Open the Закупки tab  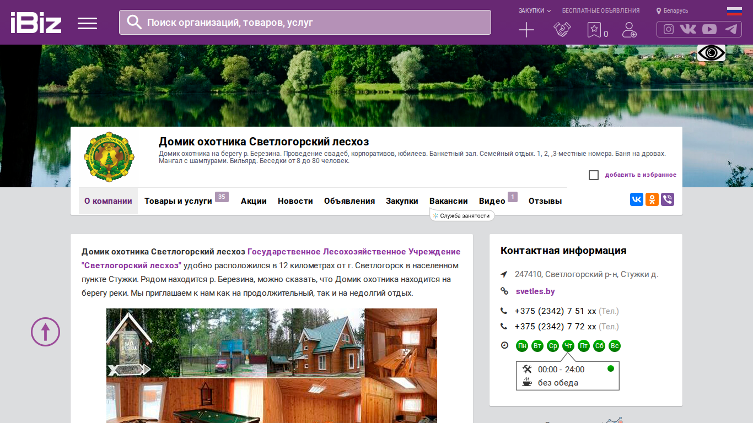(402, 201)
